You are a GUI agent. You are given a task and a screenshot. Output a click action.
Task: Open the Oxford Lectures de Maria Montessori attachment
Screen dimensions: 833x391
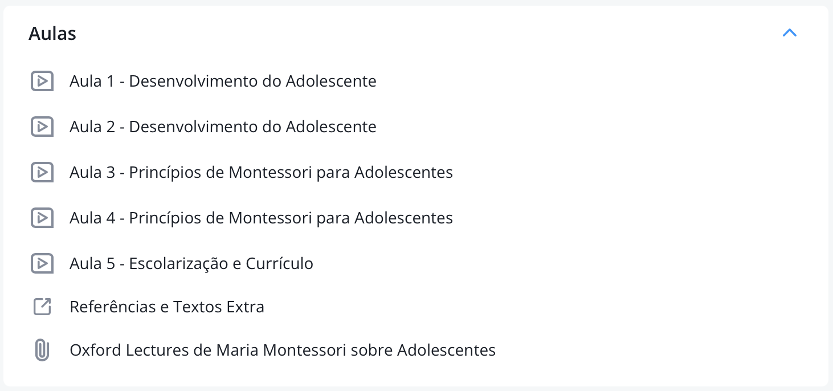click(283, 350)
